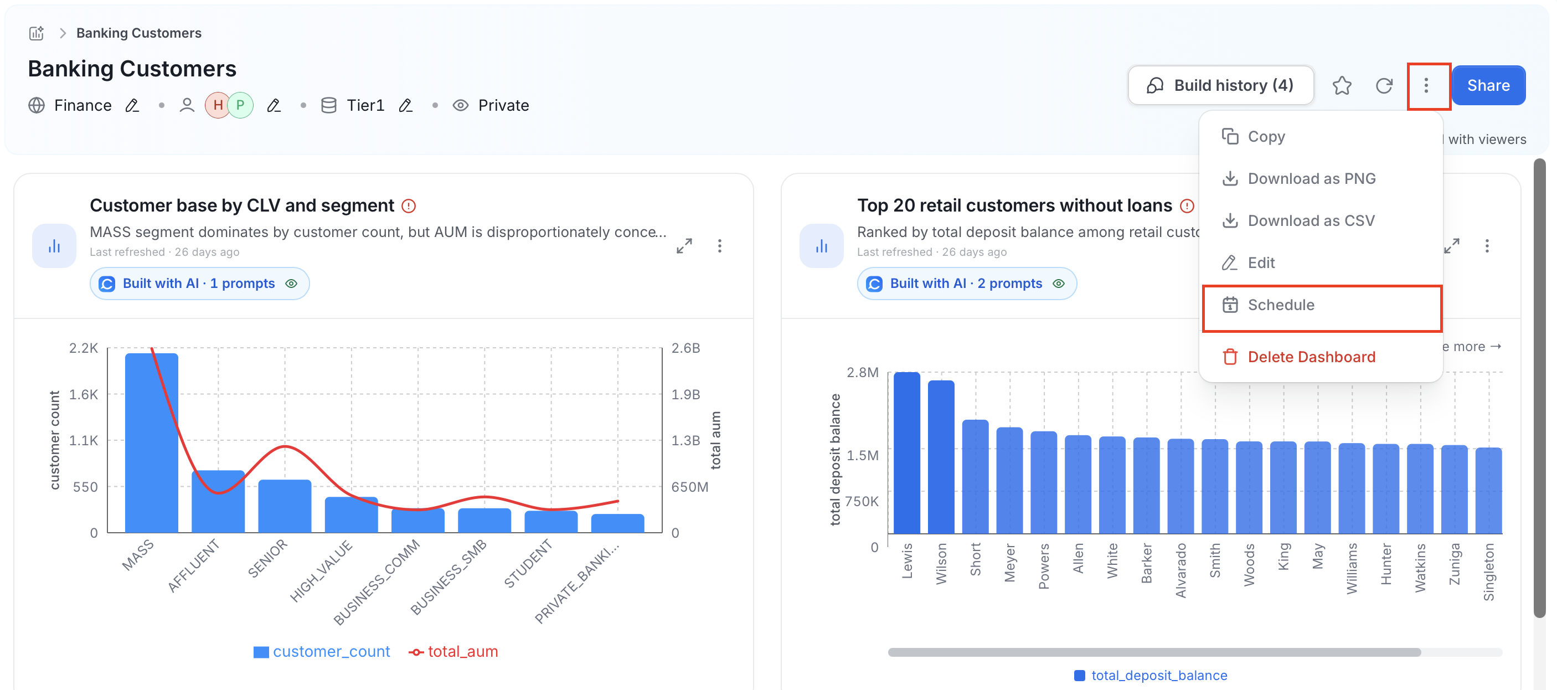
Task: Select Download as CSV
Action: pyautogui.click(x=1321, y=221)
